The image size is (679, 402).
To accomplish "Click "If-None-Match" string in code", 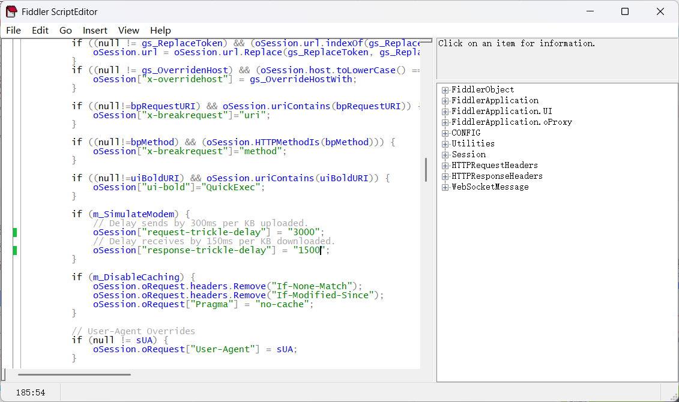I will (x=312, y=286).
